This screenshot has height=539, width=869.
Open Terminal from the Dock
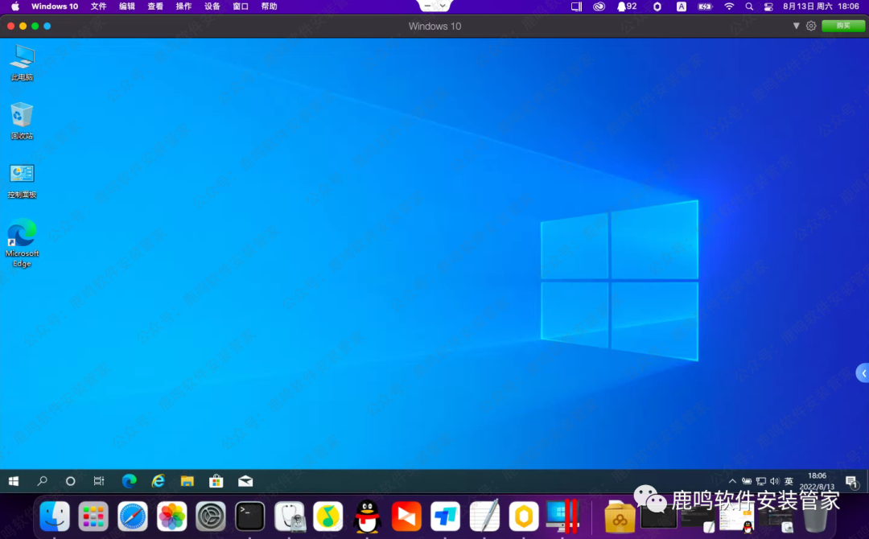(x=250, y=516)
